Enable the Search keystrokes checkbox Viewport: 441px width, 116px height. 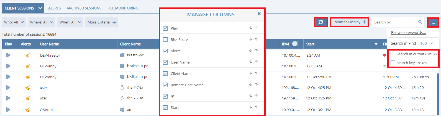pos(393,63)
